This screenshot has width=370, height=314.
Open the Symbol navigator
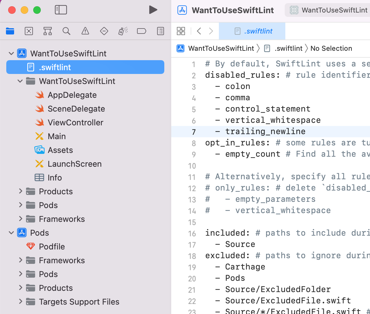[47, 31]
